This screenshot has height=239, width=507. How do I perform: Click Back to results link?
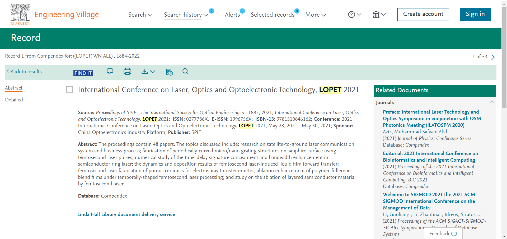click(x=24, y=72)
